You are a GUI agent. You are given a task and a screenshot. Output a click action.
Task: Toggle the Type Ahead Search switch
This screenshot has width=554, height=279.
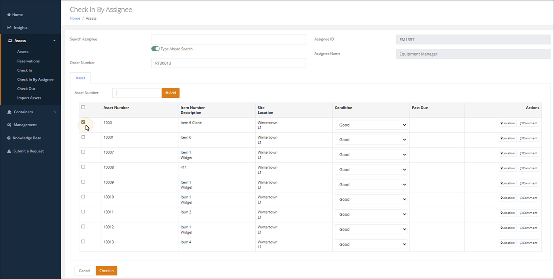tap(155, 49)
